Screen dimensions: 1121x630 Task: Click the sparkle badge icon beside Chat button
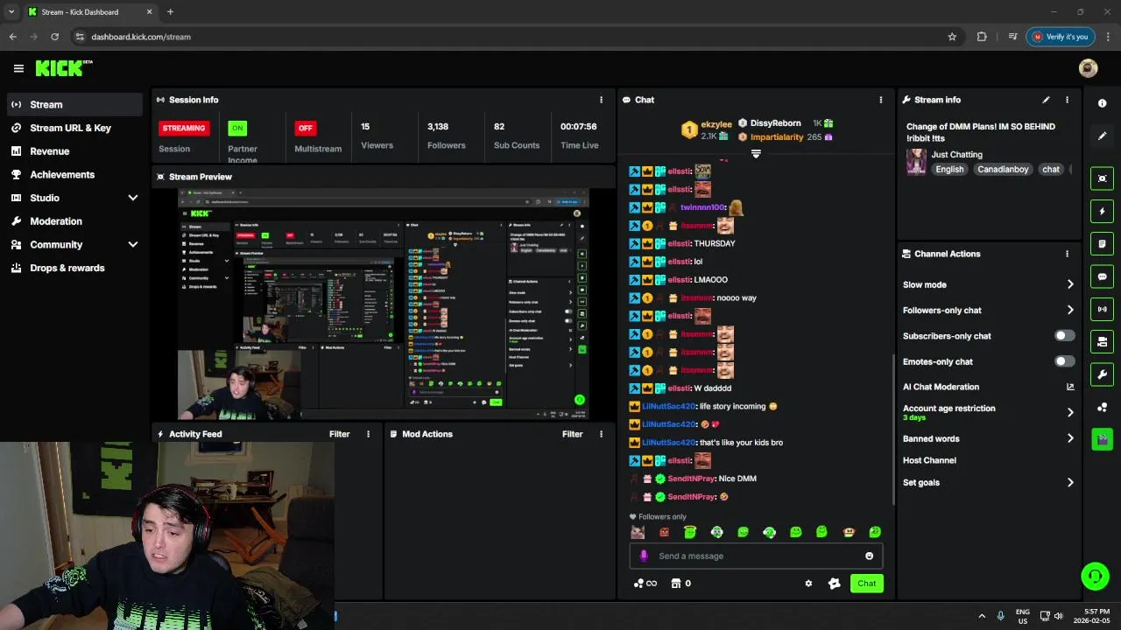(834, 584)
